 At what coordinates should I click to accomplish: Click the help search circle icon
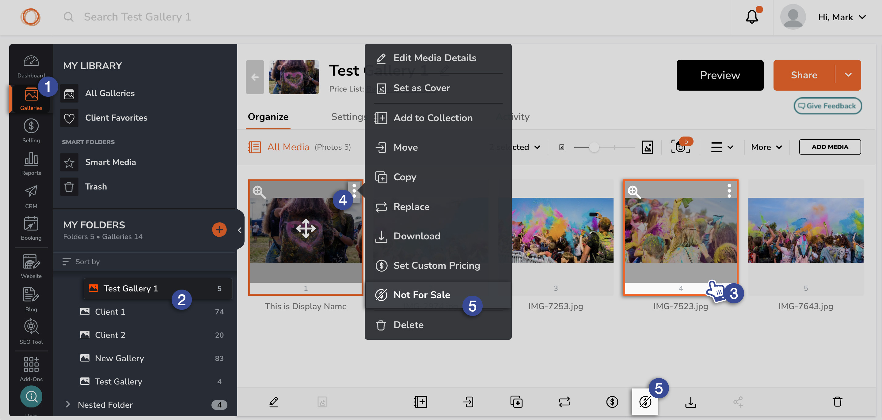(x=31, y=396)
